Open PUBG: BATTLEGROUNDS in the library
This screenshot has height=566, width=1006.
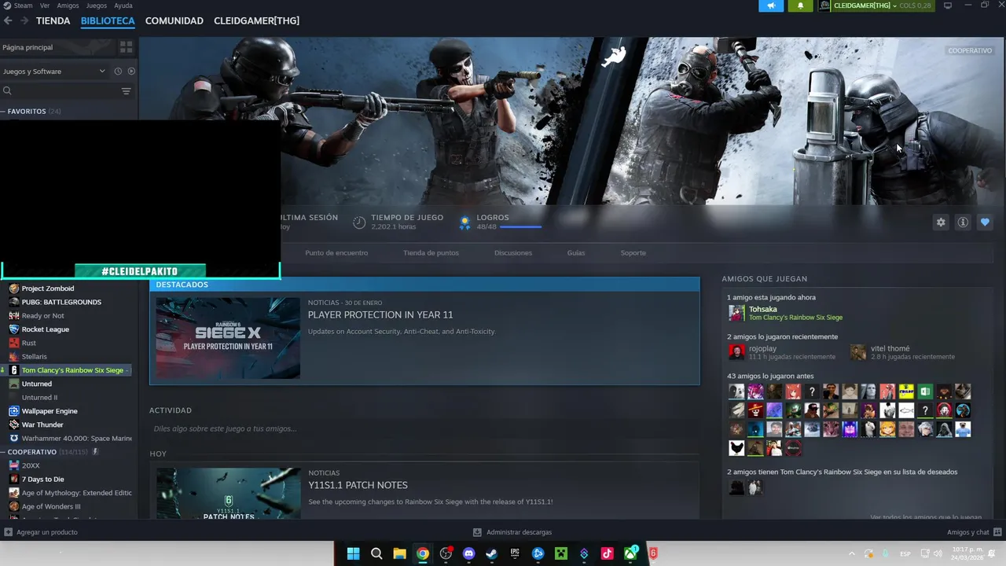(61, 302)
